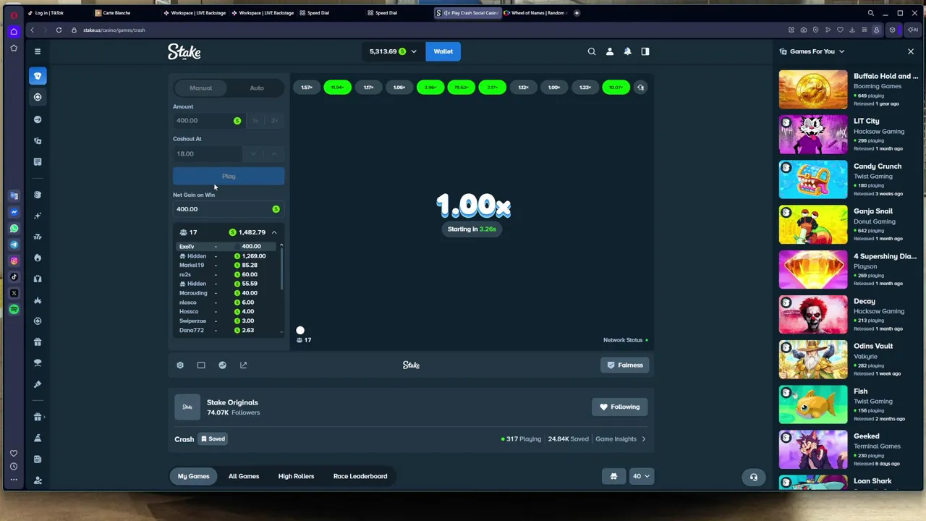
Task: Select the All Games tab
Action: pos(244,476)
